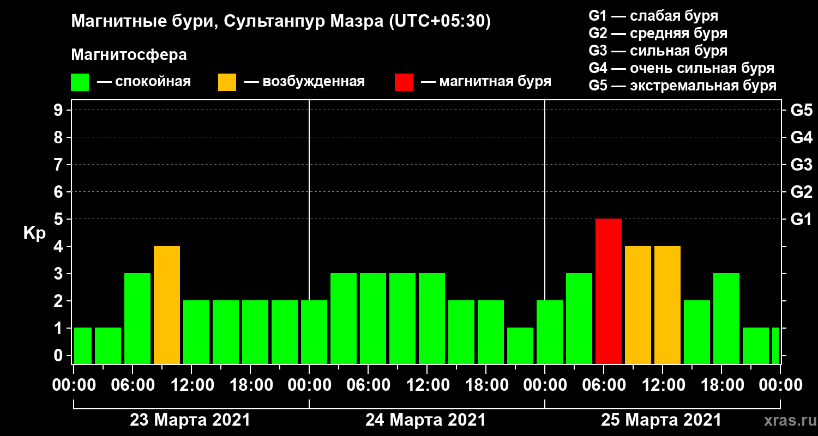Image resolution: width=818 pixels, height=436 pixels.
Task: Click the '— магнитная буря' legend label
Action: pos(486,82)
